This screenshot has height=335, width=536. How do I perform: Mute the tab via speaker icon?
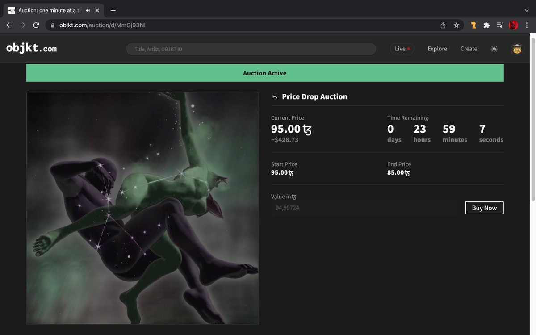(88, 10)
